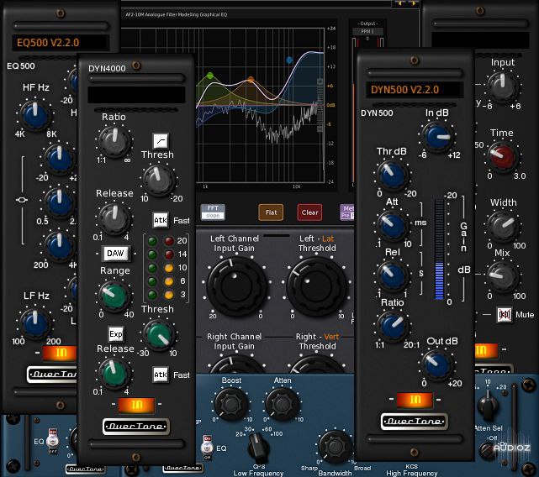Click the blank DYN4000 display
Screen dimensions: 539x477
point(136,95)
